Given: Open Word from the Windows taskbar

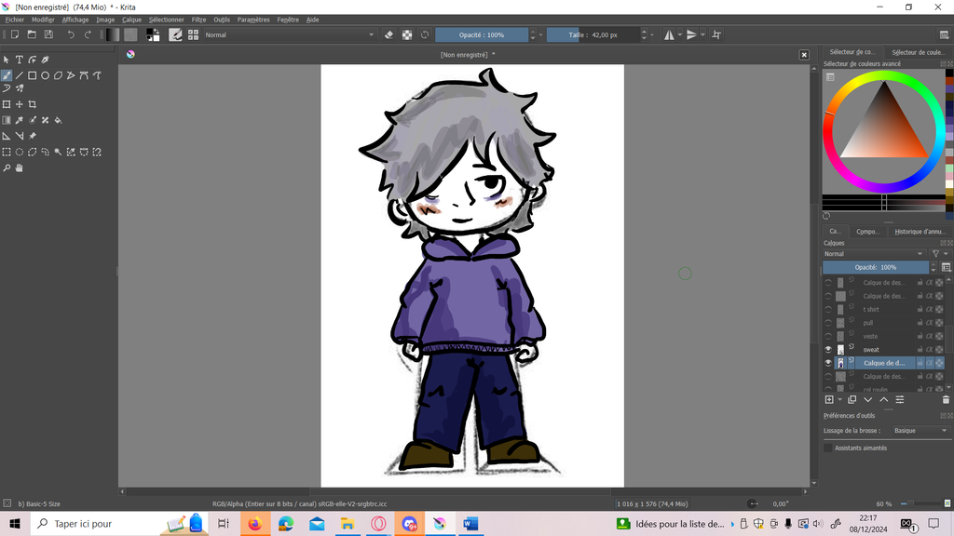Looking at the screenshot, I should coord(469,524).
